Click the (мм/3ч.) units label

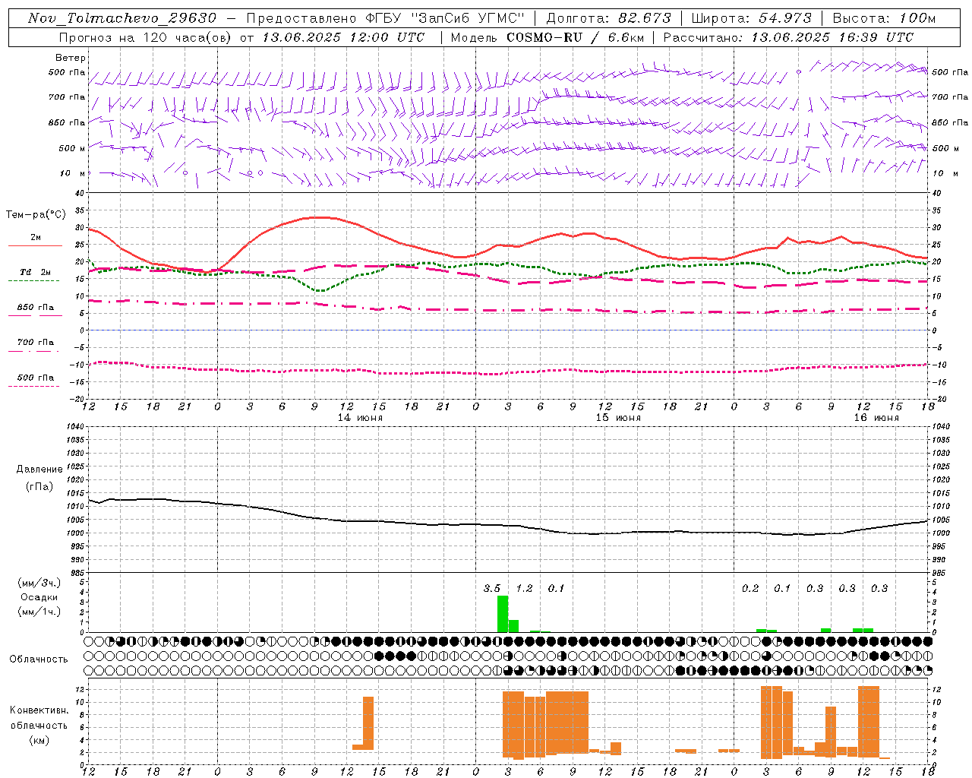39,583
